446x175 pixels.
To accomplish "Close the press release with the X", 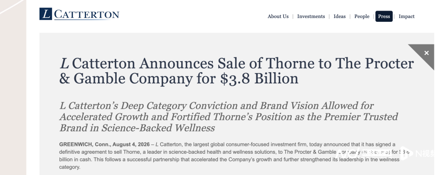I will (x=426, y=53).
